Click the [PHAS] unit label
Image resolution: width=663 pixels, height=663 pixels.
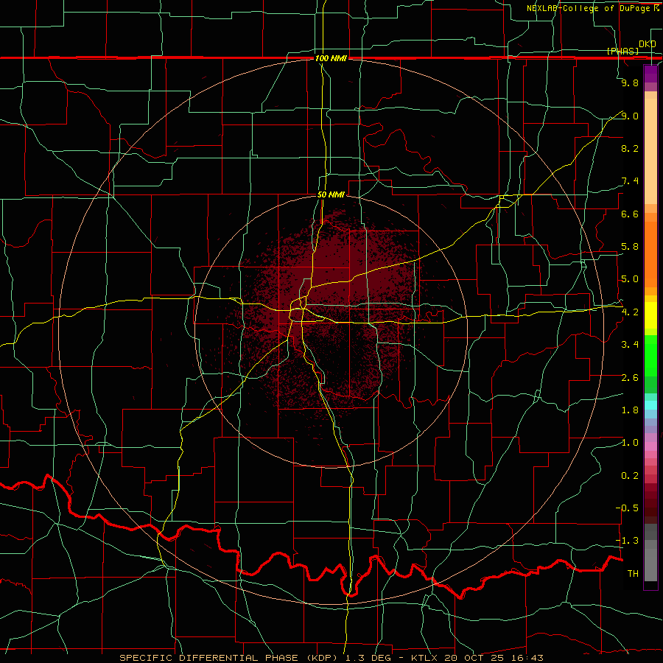click(622, 51)
